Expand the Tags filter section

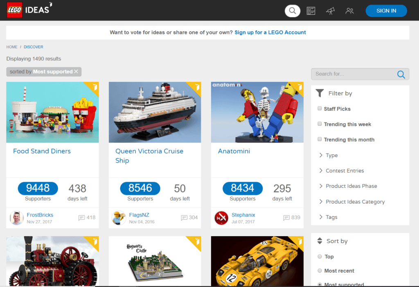(x=331, y=217)
